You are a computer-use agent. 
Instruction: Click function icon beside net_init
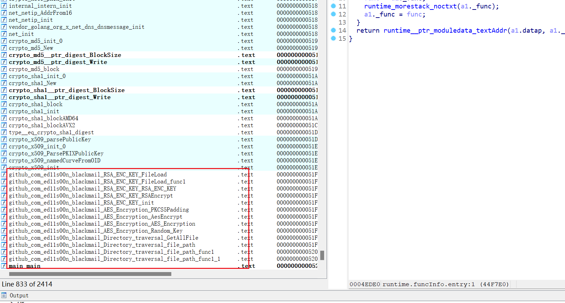tap(4, 34)
